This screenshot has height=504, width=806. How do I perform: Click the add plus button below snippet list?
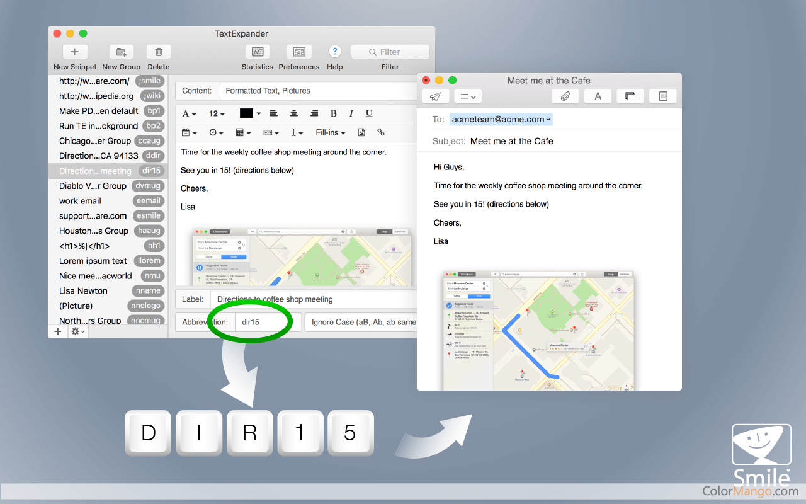57,331
